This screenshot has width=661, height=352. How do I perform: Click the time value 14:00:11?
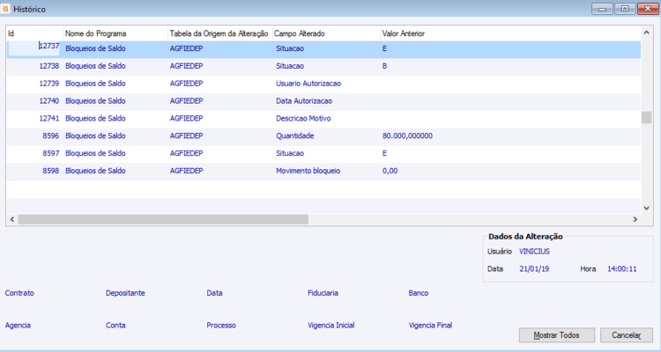[x=622, y=268]
